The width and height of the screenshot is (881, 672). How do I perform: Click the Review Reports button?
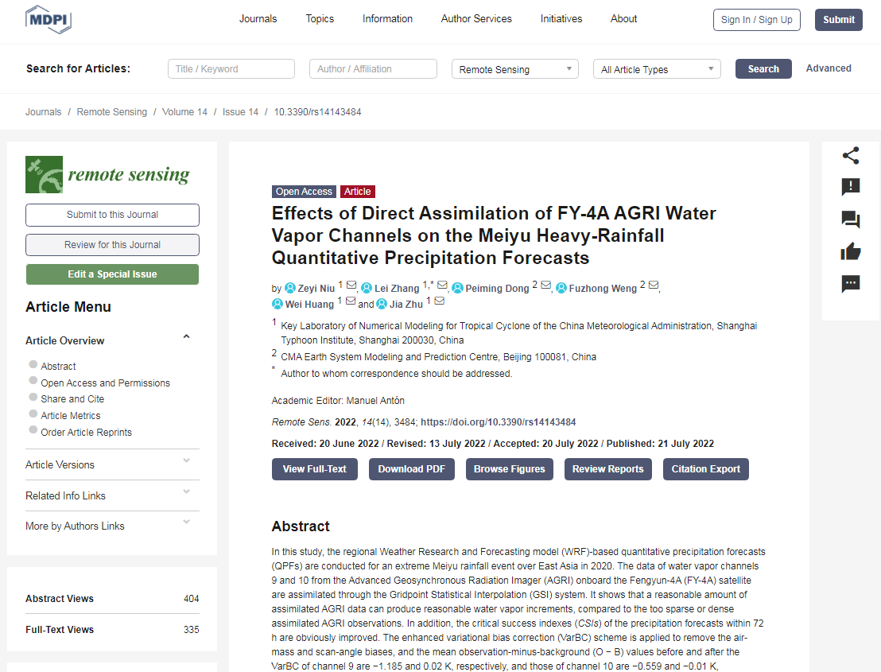(608, 469)
